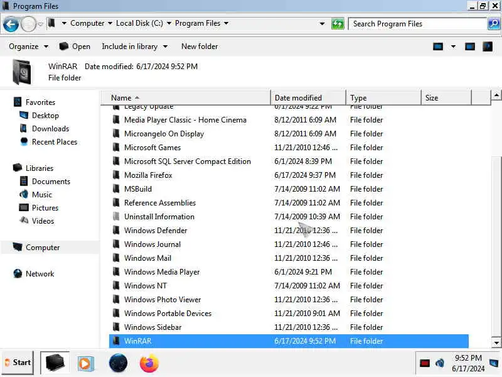Image resolution: width=502 pixels, height=377 pixels.
Task: Click the Computer breadcrumb segment
Action: coord(87,23)
